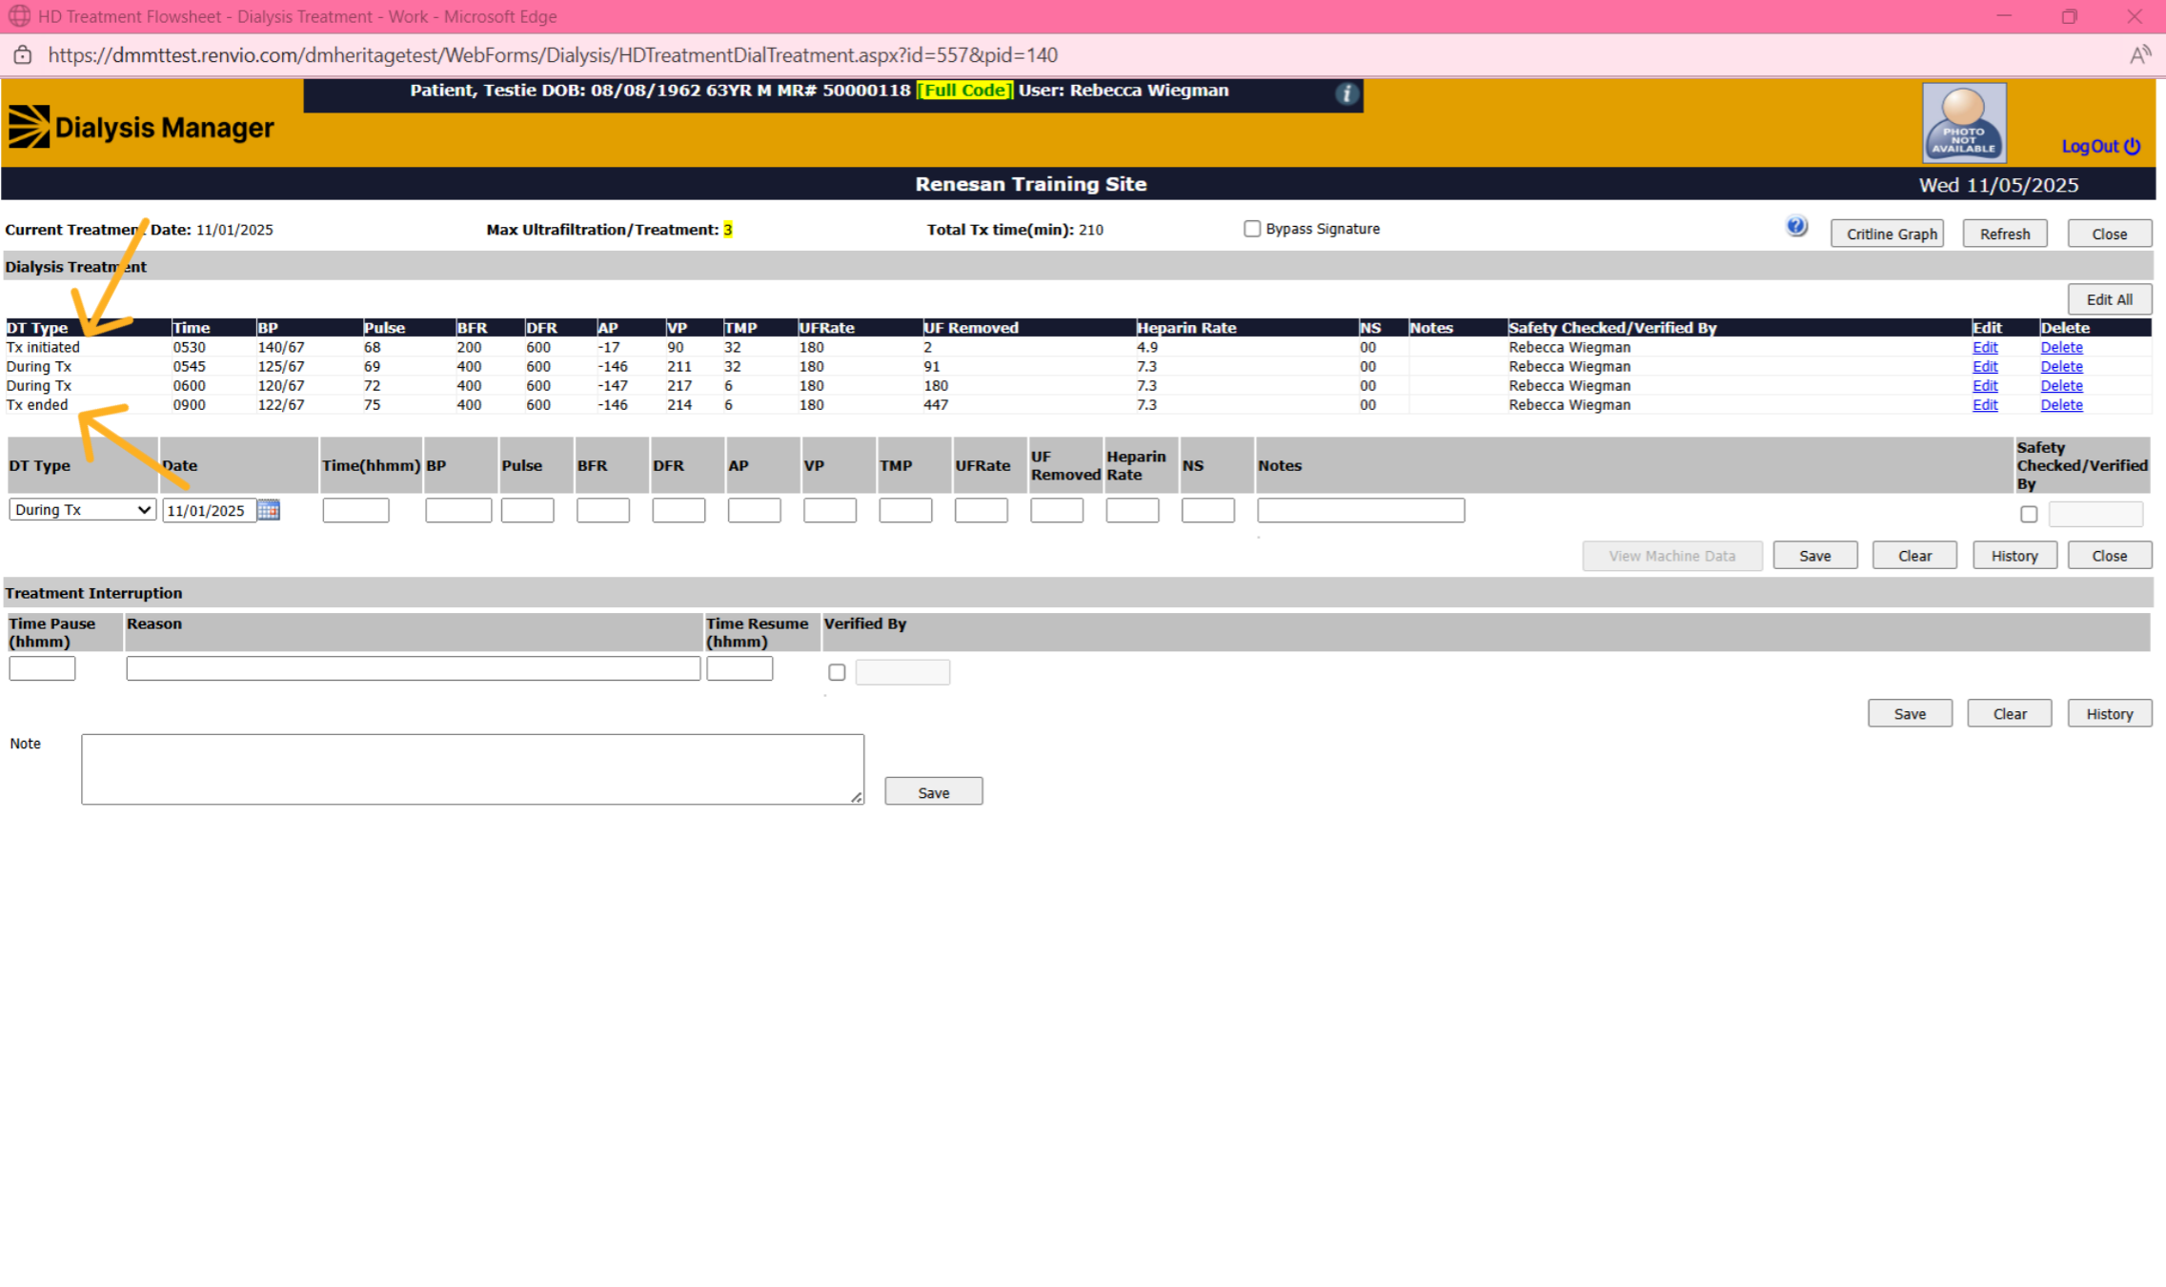Open treatment interruption History
Image resolution: width=2166 pixels, height=1287 pixels.
tap(2109, 713)
